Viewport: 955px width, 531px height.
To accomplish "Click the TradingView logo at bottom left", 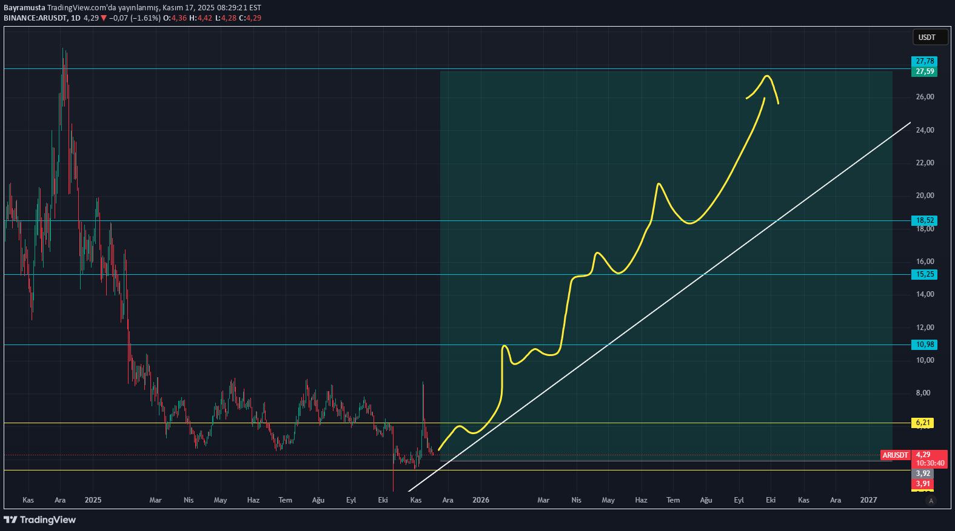I will 40,519.
